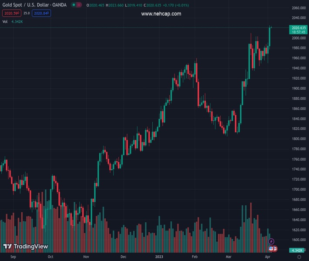Click the latest green candlestick at top right

click(x=270, y=36)
